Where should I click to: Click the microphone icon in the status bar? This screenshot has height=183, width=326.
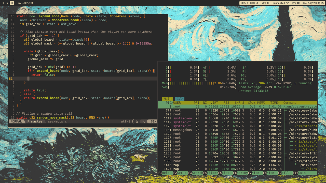pyautogui.click(x=257, y=3)
